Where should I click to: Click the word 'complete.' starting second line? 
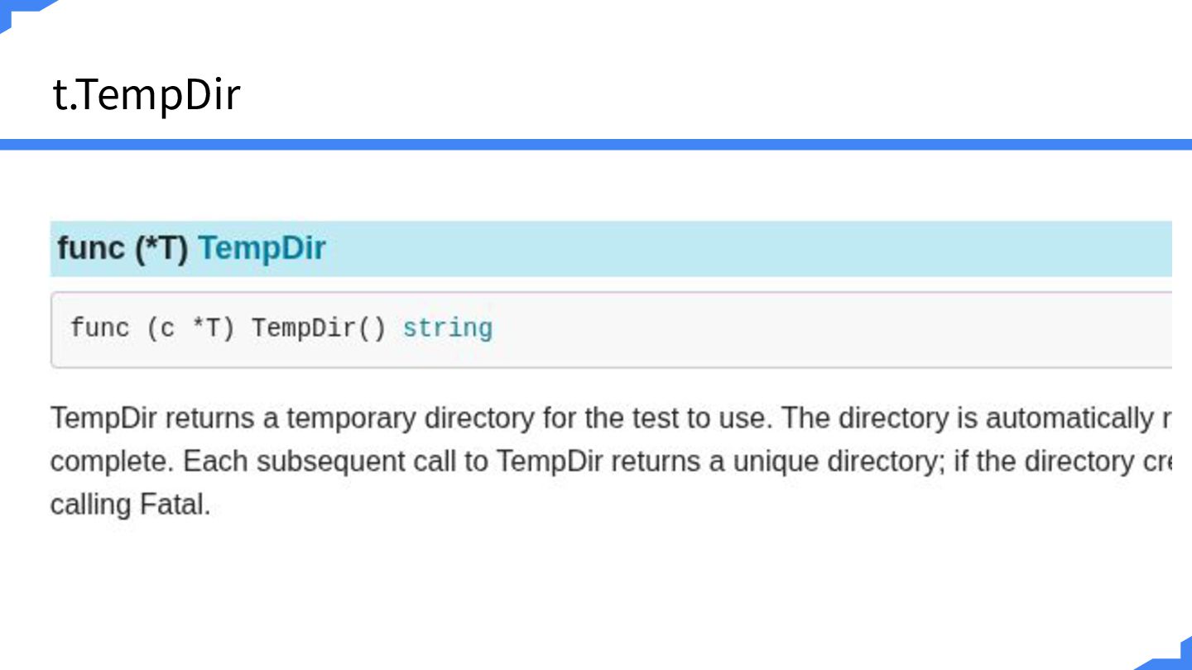pos(113,462)
